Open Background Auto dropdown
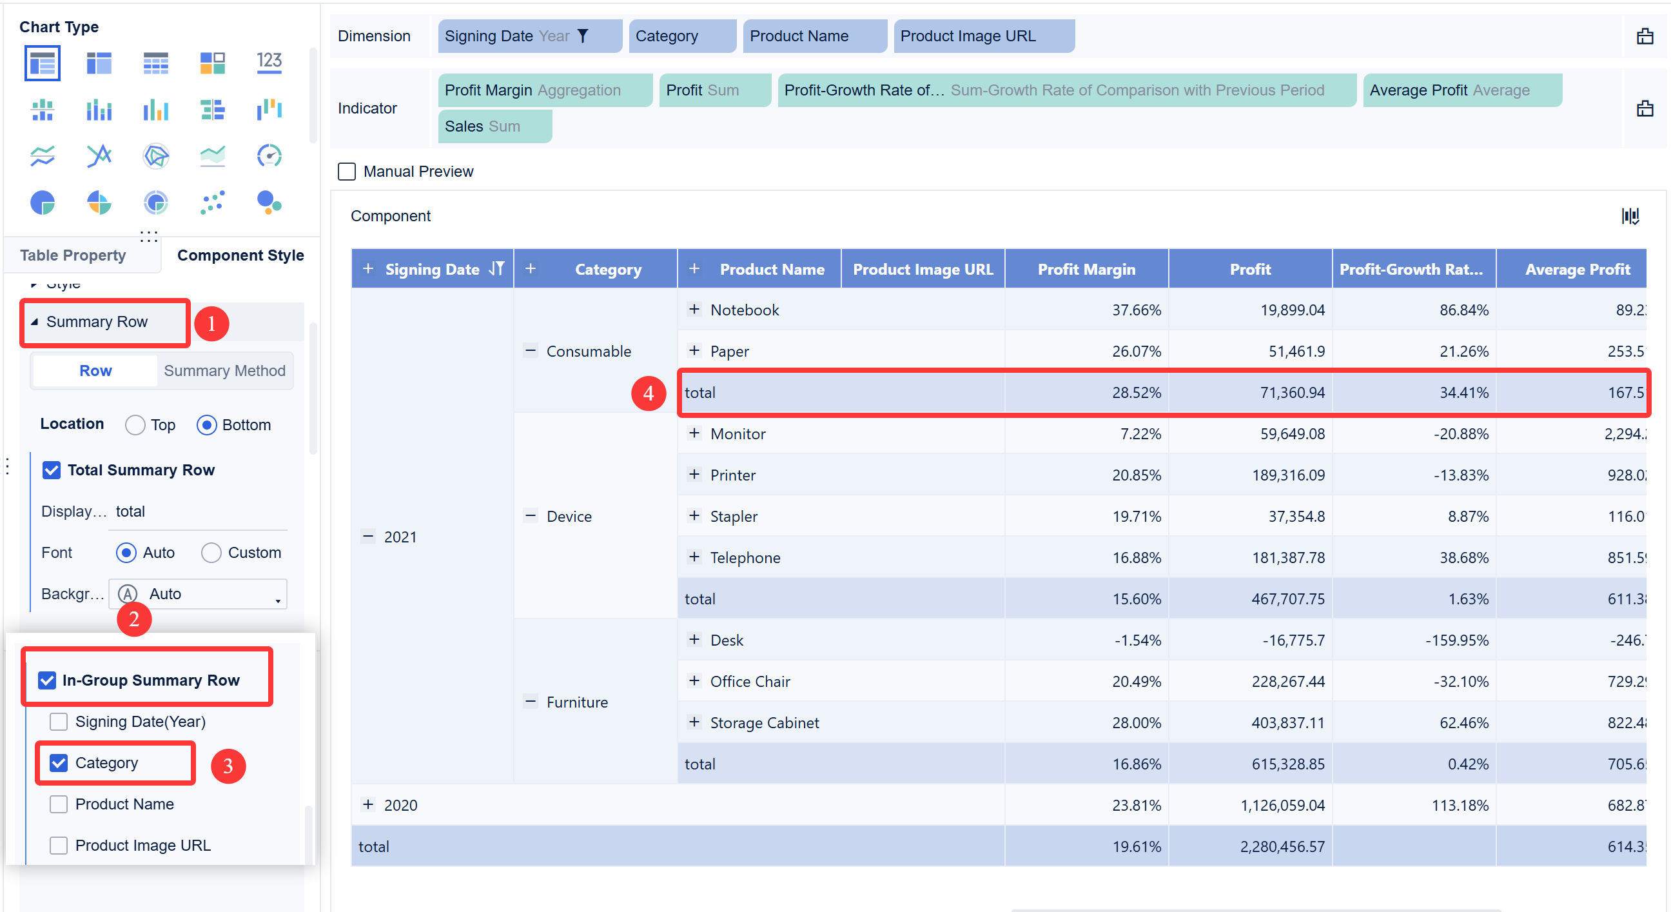 click(x=198, y=593)
